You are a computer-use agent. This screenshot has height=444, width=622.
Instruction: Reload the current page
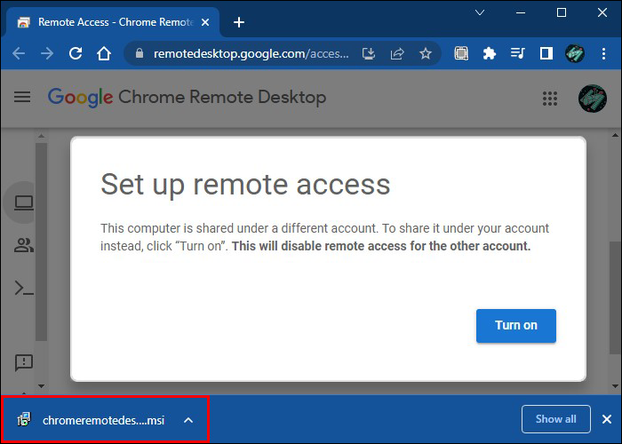click(x=76, y=53)
